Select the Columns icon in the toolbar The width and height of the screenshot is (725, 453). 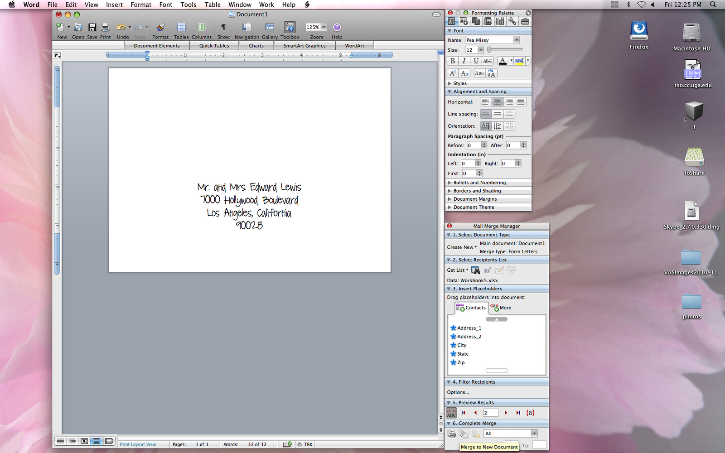pyautogui.click(x=201, y=27)
